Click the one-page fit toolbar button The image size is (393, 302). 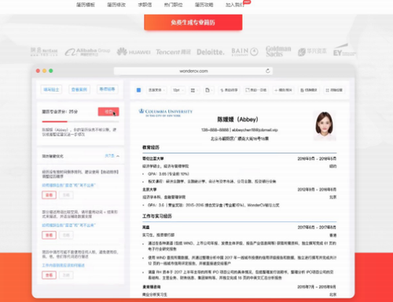pyautogui.click(x=256, y=90)
